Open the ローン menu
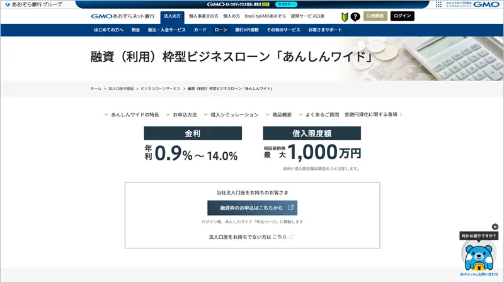Viewport: 504px width, 283px height. point(220,30)
